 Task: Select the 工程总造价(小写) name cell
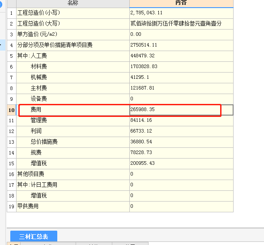(73, 13)
